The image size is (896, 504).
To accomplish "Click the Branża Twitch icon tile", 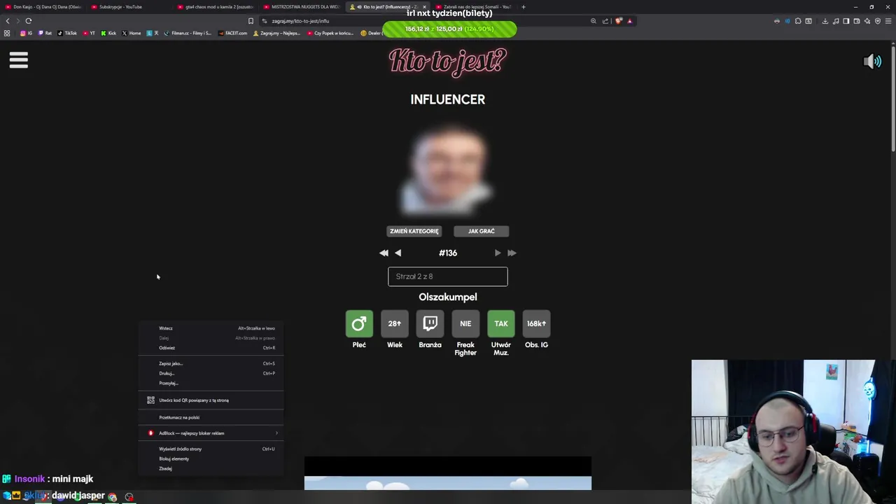I will pos(430,323).
